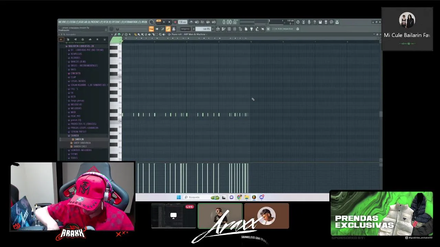Open the target channel ARP Man & Machine

(195, 34)
